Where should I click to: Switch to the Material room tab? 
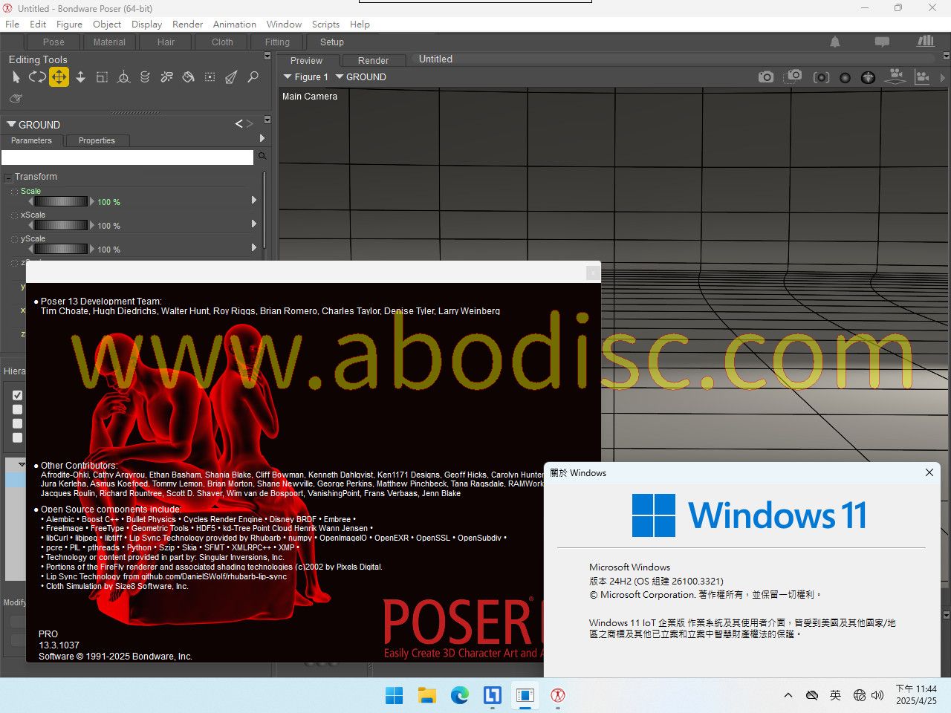pos(109,42)
